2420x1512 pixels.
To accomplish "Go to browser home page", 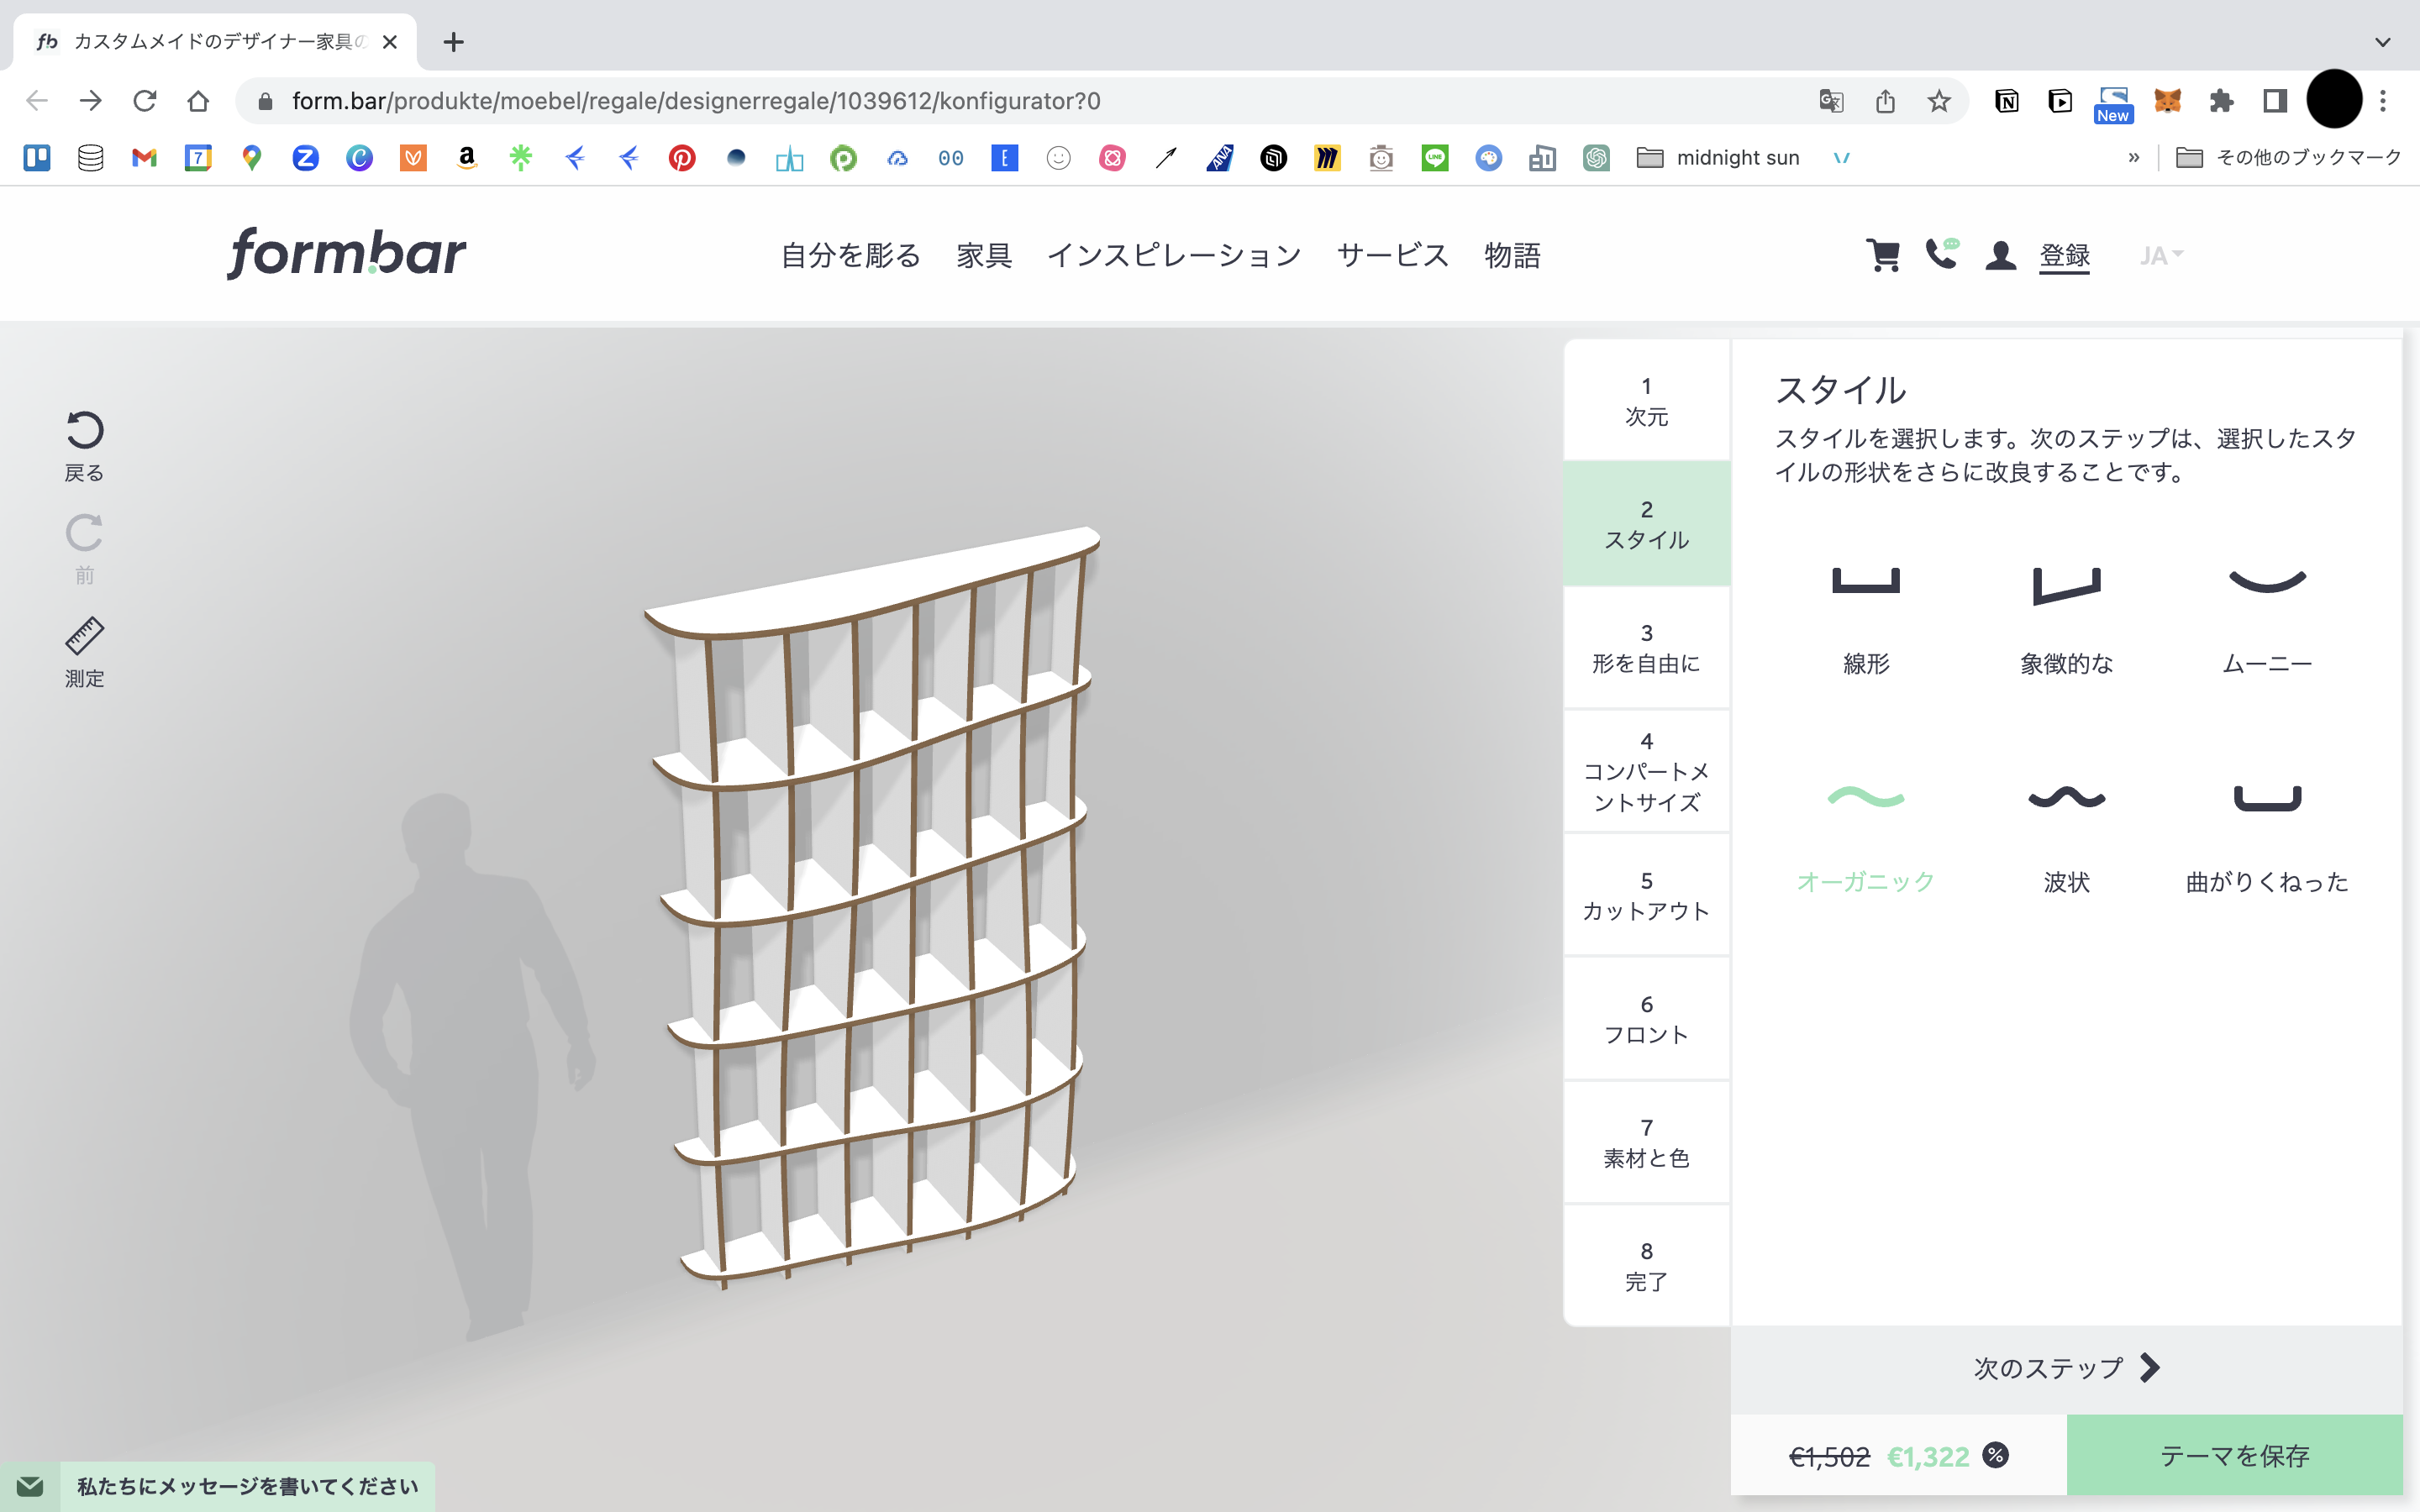I will tap(198, 101).
